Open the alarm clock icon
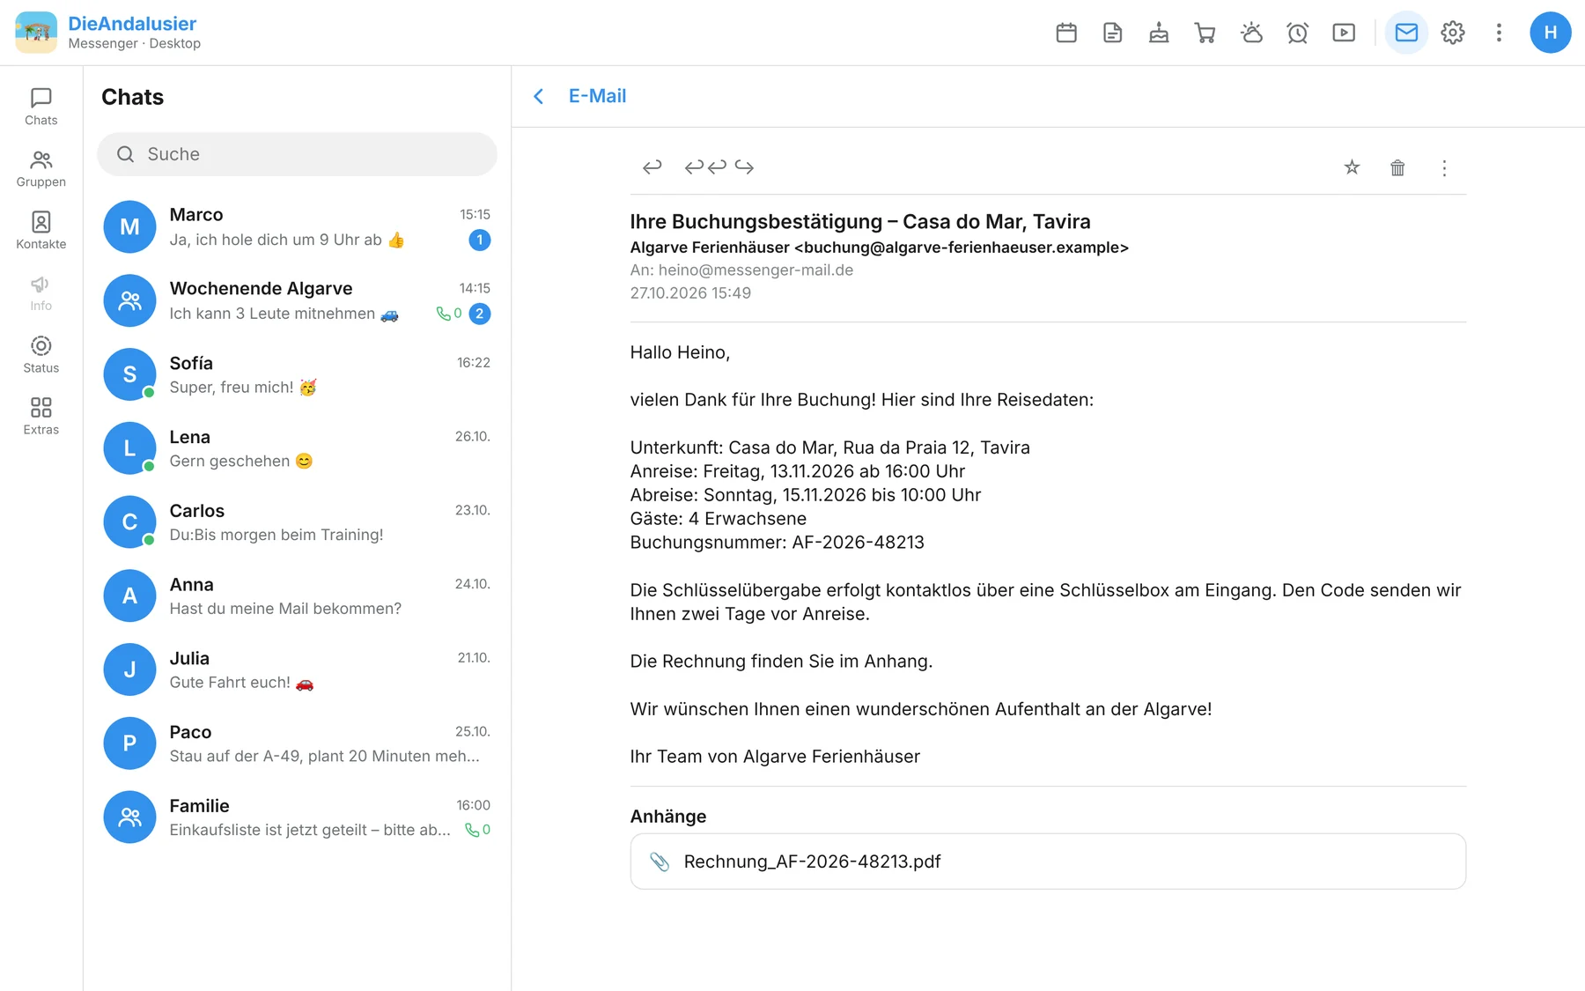This screenshot has width=1585, height=991. point(1297,33)
